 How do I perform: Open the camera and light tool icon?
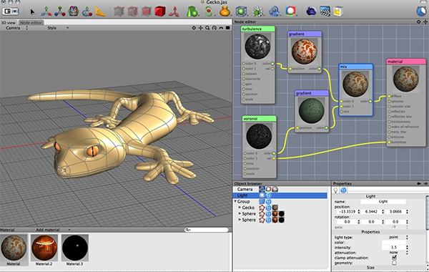pyautogui.click(x=290, y=11)
